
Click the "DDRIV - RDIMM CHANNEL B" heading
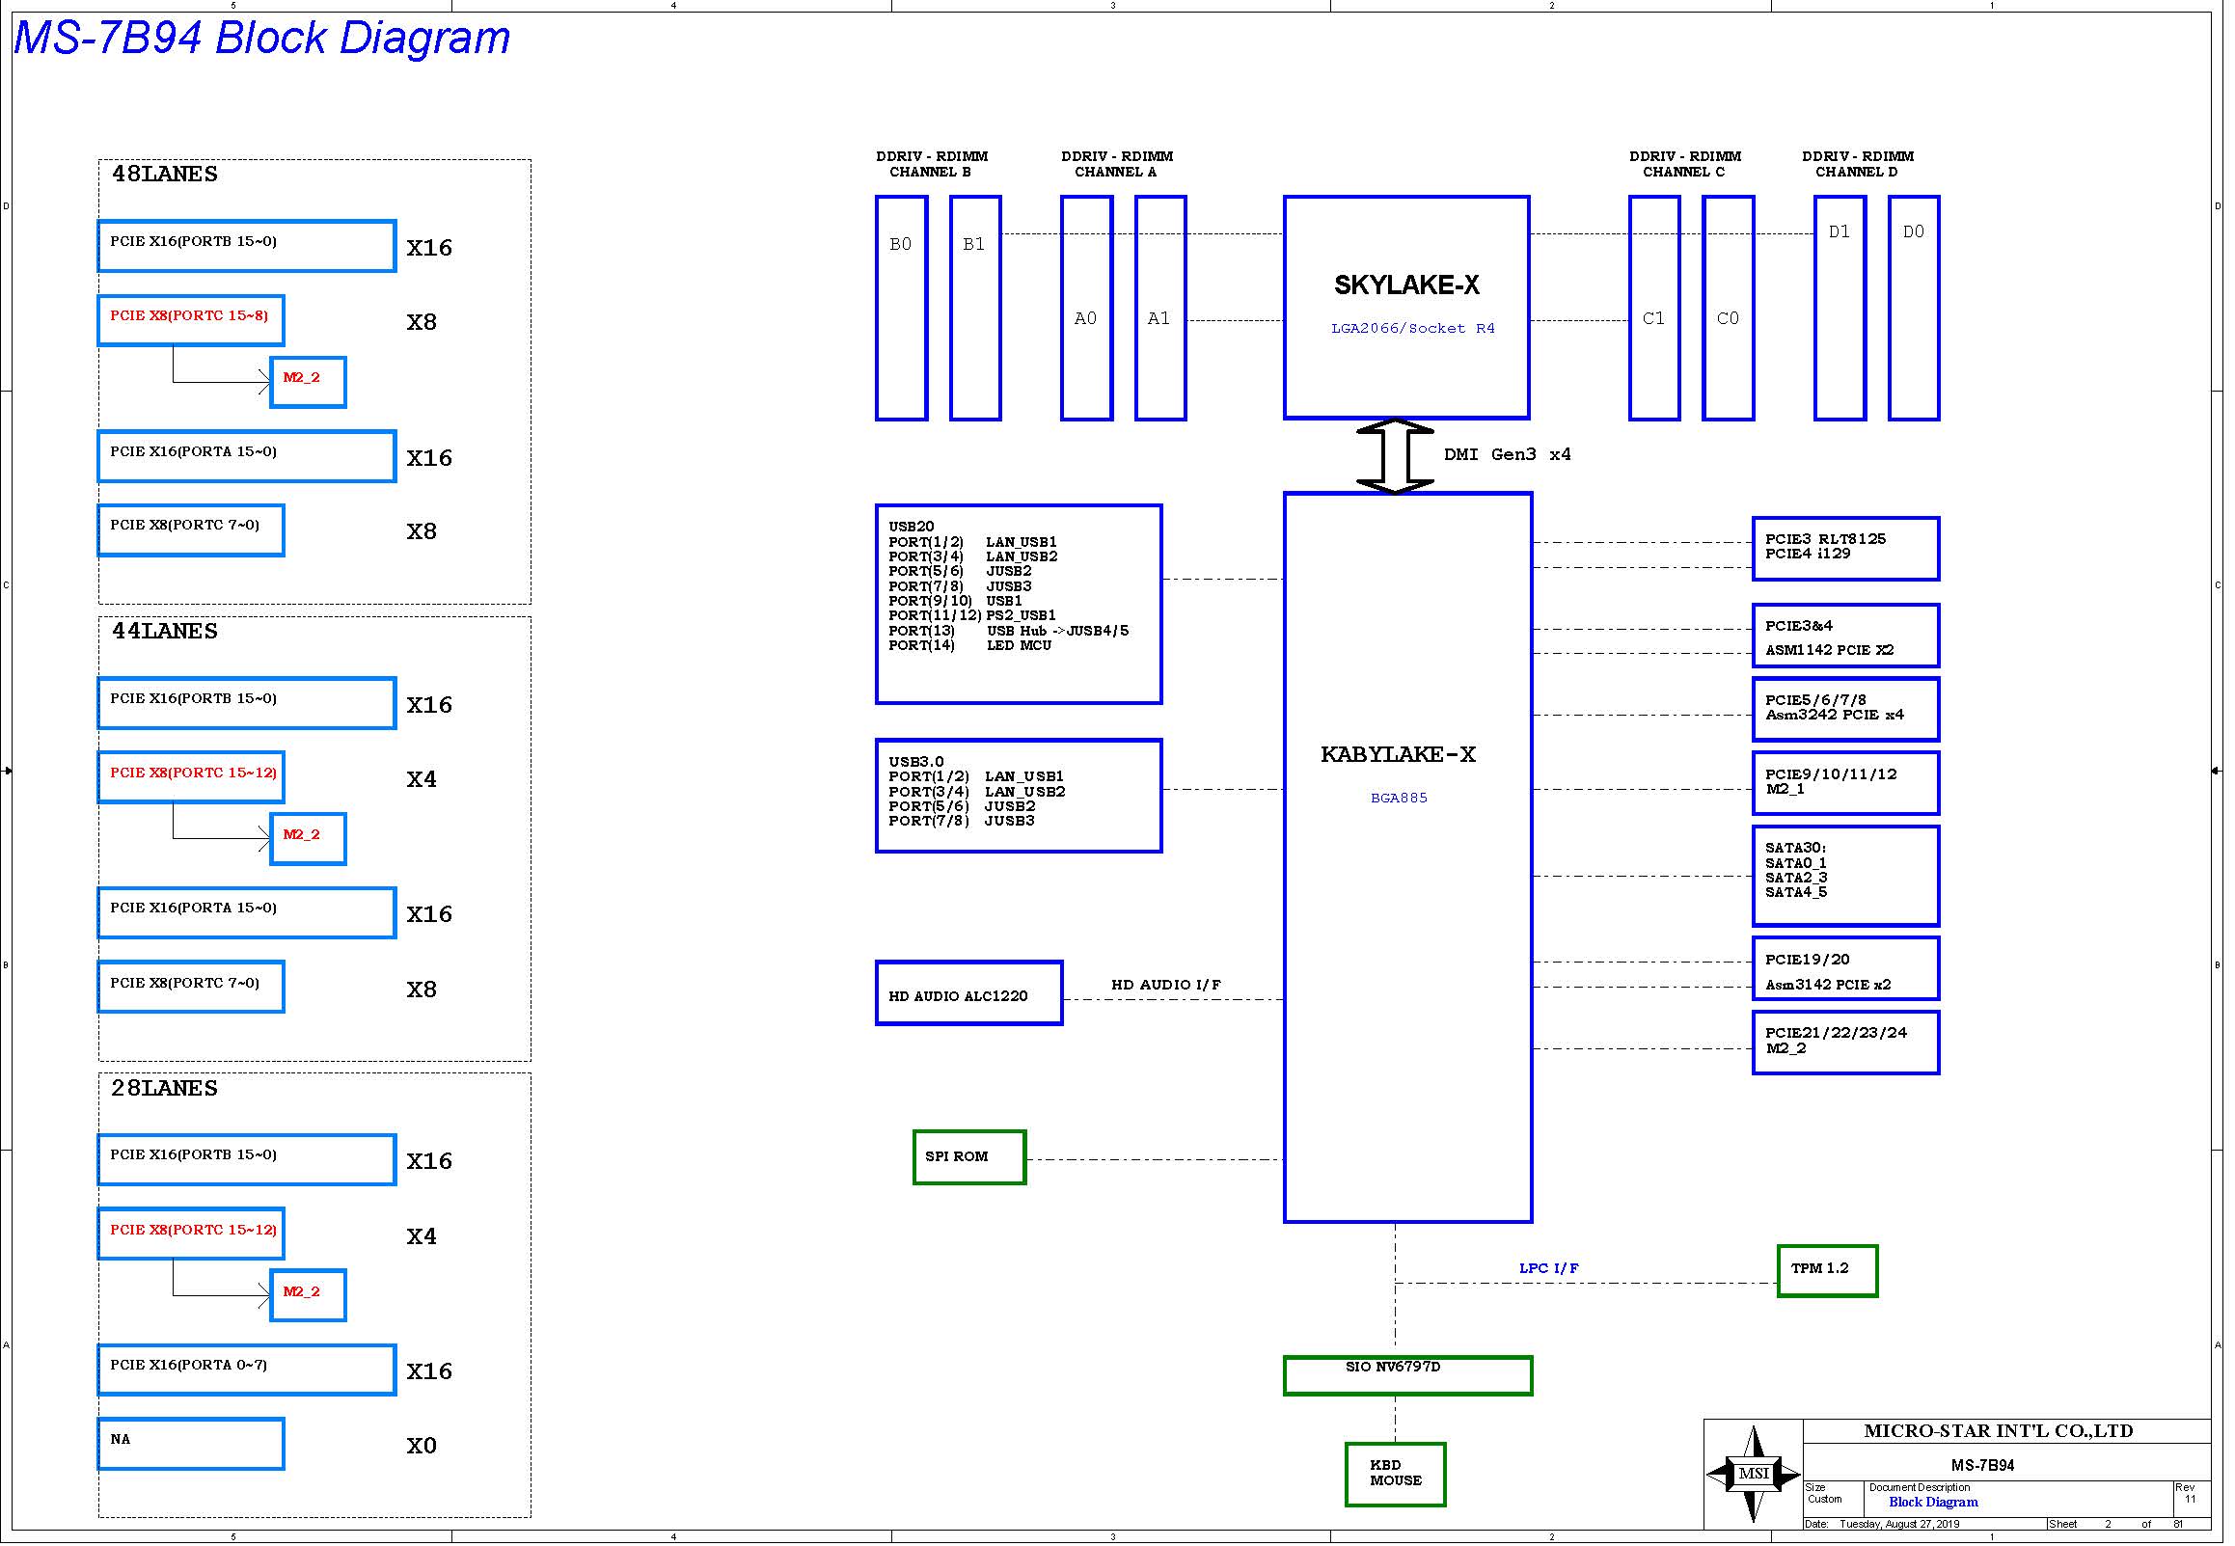[x=932, y=164]
